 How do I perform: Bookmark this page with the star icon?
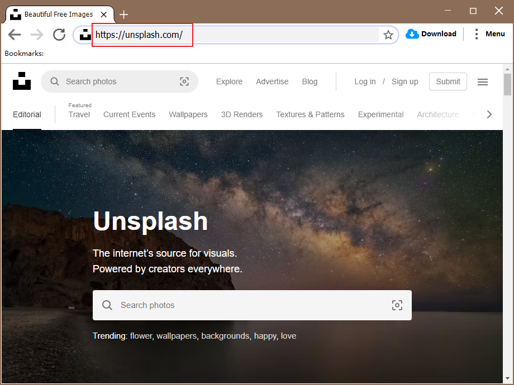click(x=388, y=35)
